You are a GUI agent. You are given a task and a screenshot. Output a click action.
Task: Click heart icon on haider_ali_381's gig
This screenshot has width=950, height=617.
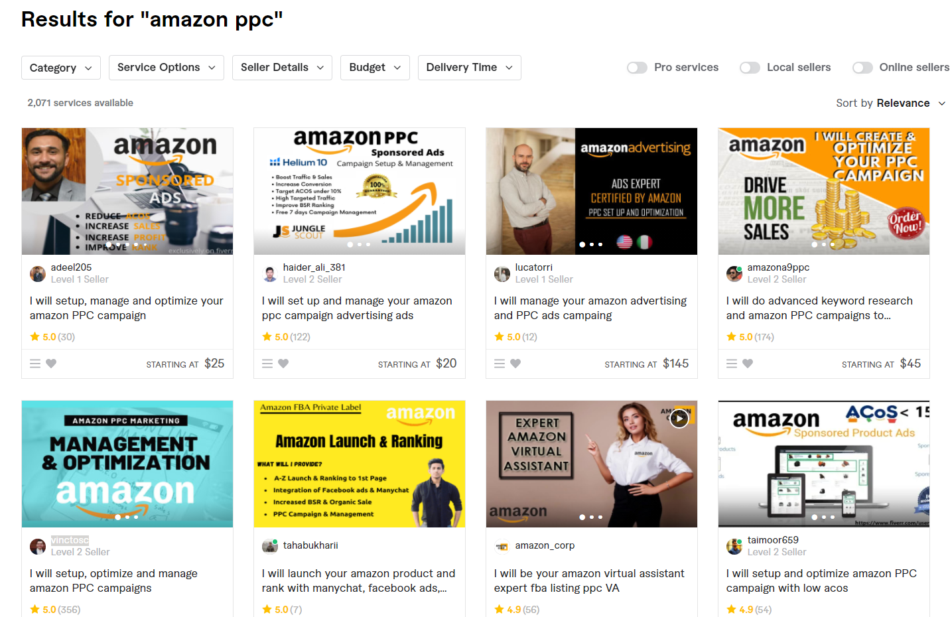pyautogui.click(x=283, y=364)
